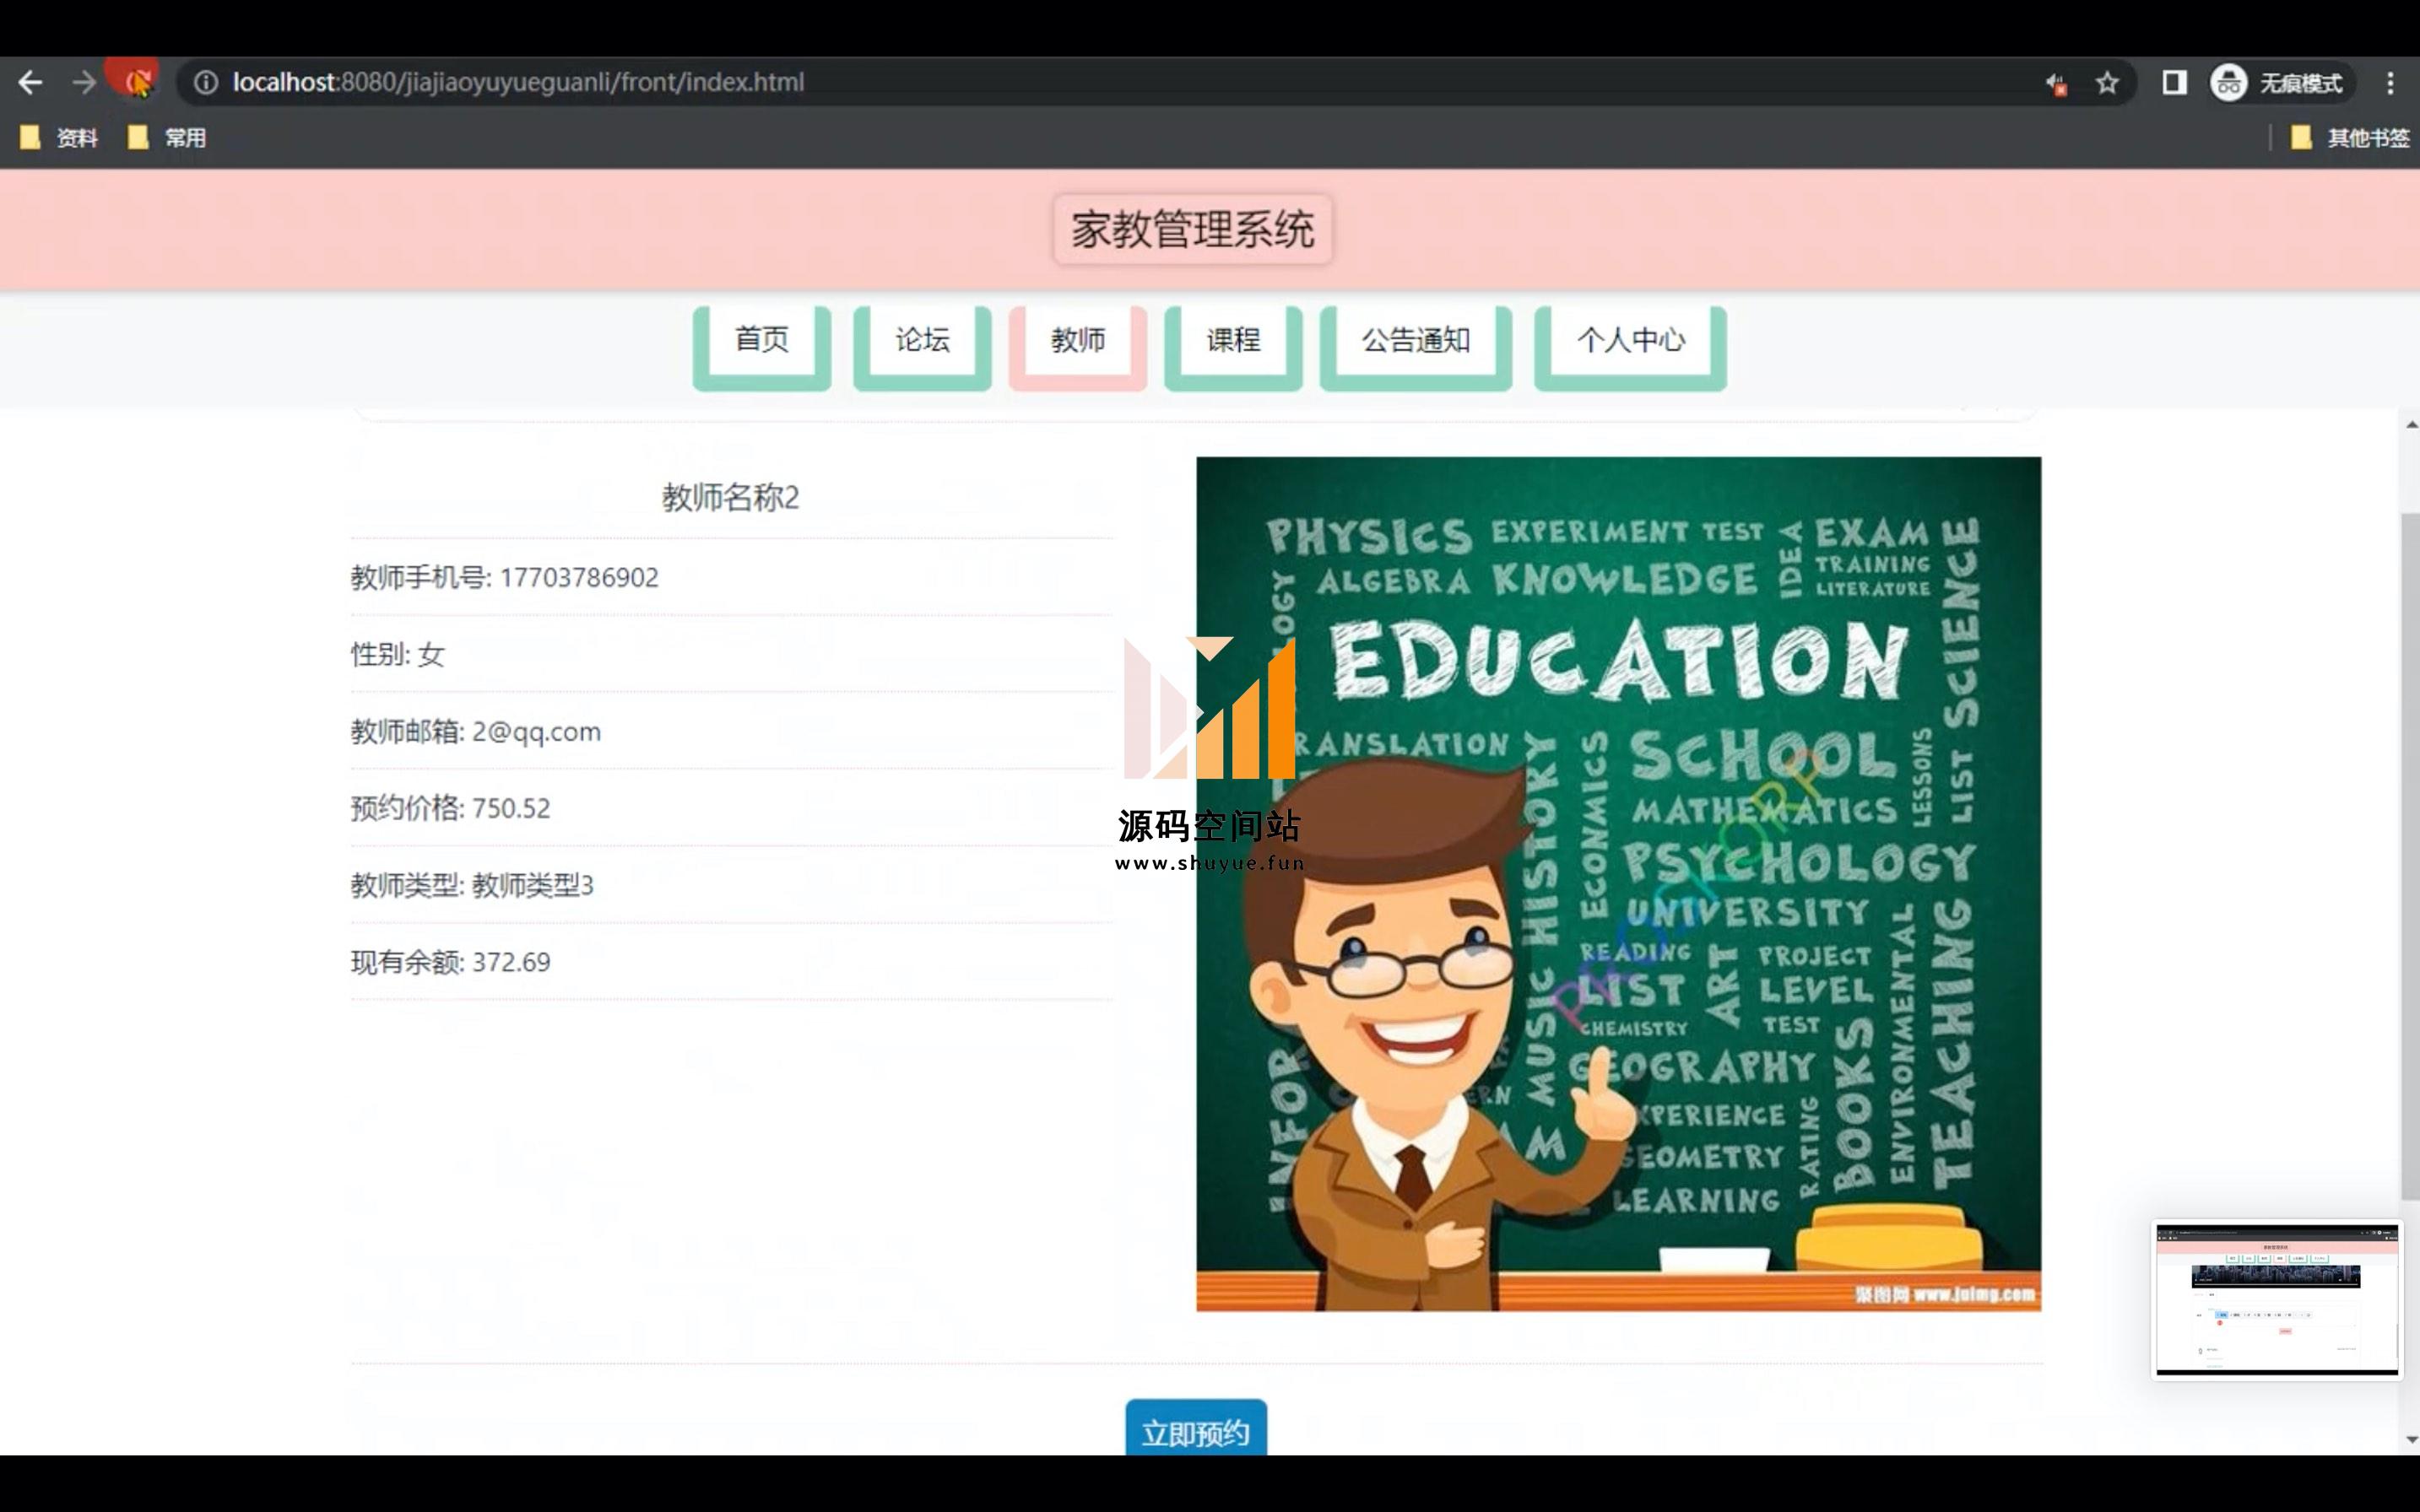Open the 其他书签 folder
2420x1512 pixels.
(x=2349, y=138)
